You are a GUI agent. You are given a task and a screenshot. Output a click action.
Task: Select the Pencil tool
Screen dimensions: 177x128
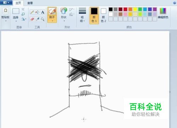32,12
